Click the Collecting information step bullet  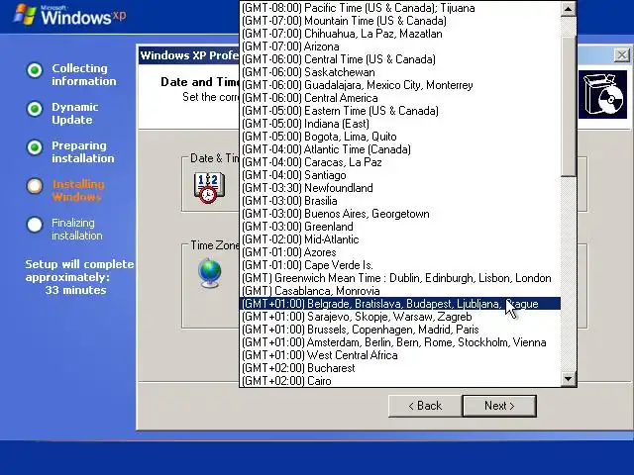click(x=35, y=70)
